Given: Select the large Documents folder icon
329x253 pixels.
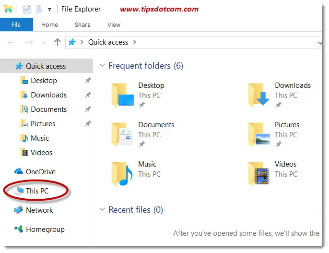Looking at the screenshot, I should (x=122, y=134).
